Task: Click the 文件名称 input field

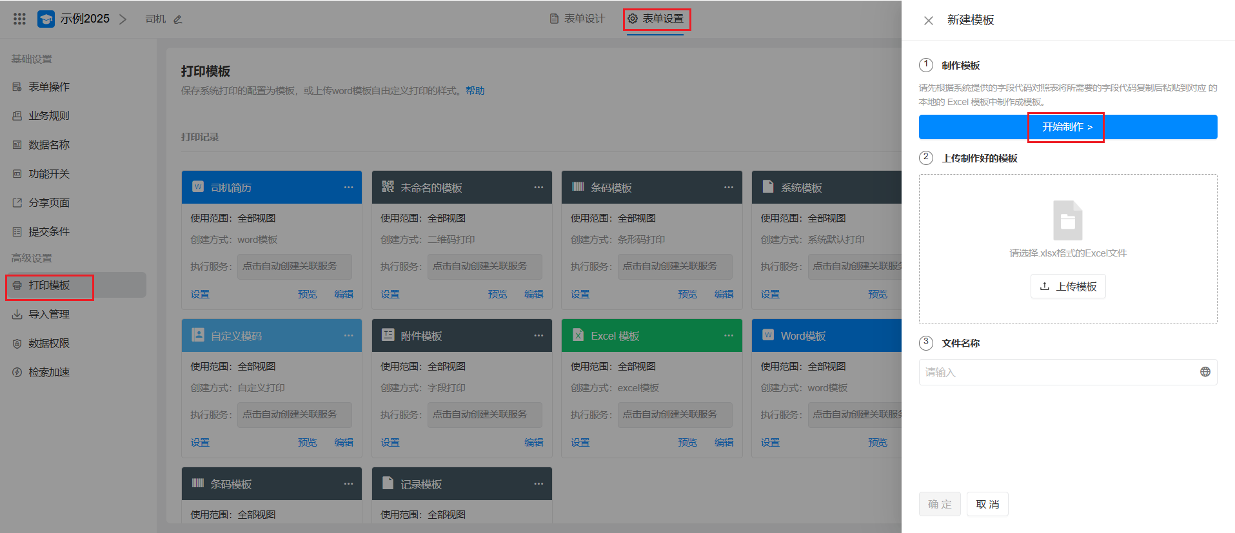Action: [1058, 373]
